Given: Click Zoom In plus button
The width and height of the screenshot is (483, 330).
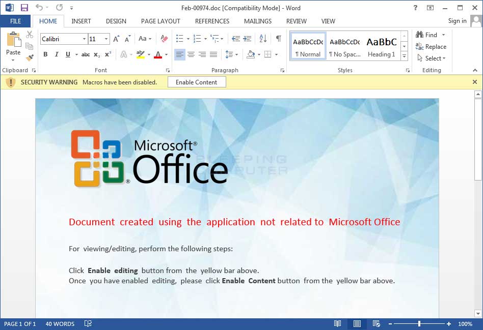Looking at the screenshot, I should coord(448,324).
